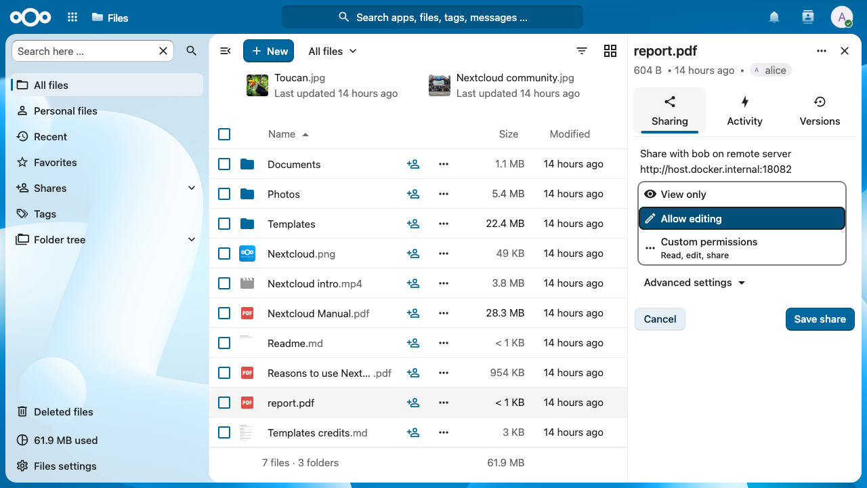
Task: Sort by Size column header
Action: 509,134
